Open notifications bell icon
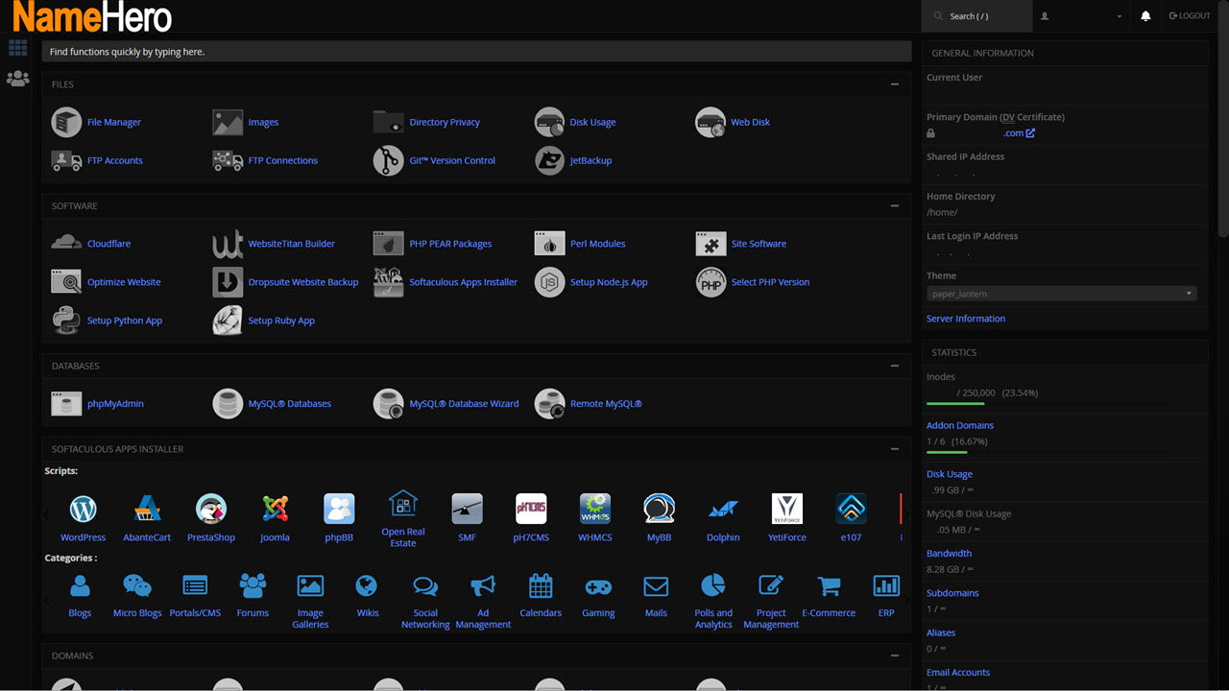This screenshot has height=691, width=1229. [x=1145, y=16]
